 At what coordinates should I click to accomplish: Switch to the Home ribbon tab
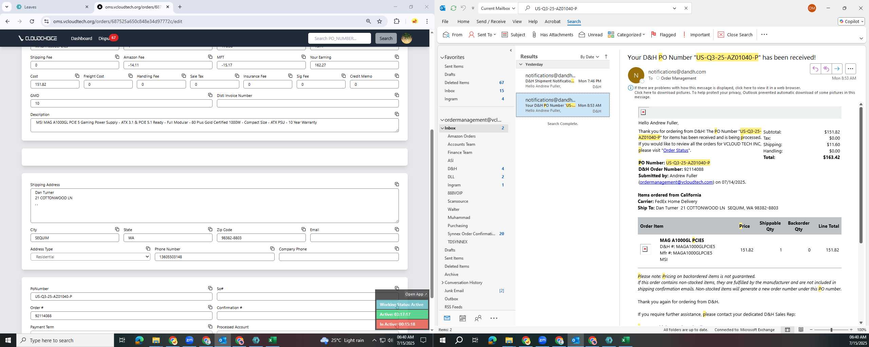click(x=463, y=21)
